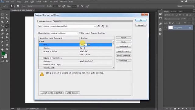Select the Path Selection tool
The width and height of the screenshot is (195, 110).
click(2, 46)
